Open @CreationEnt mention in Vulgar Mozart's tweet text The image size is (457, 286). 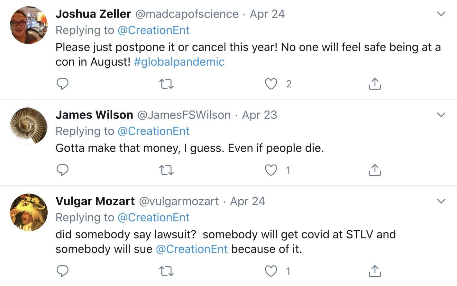click(x=192, y=249)
